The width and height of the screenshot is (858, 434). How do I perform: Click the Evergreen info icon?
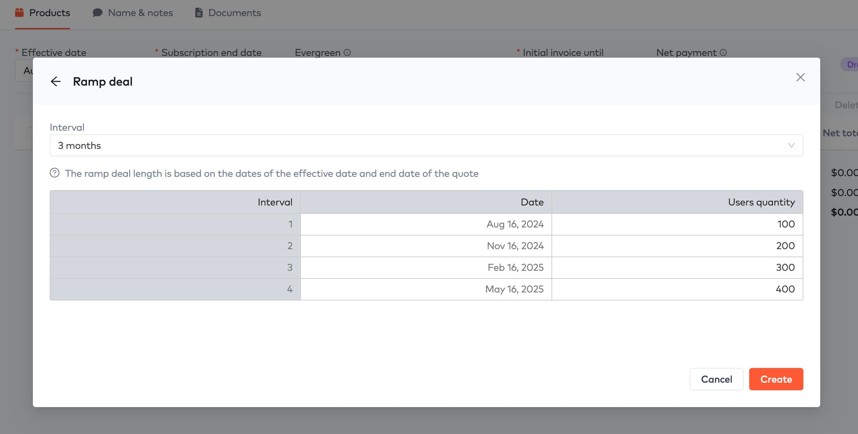(x=347, y=52)
